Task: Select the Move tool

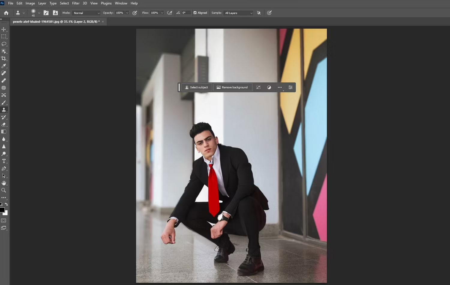Action: click(x=4, y=29)
